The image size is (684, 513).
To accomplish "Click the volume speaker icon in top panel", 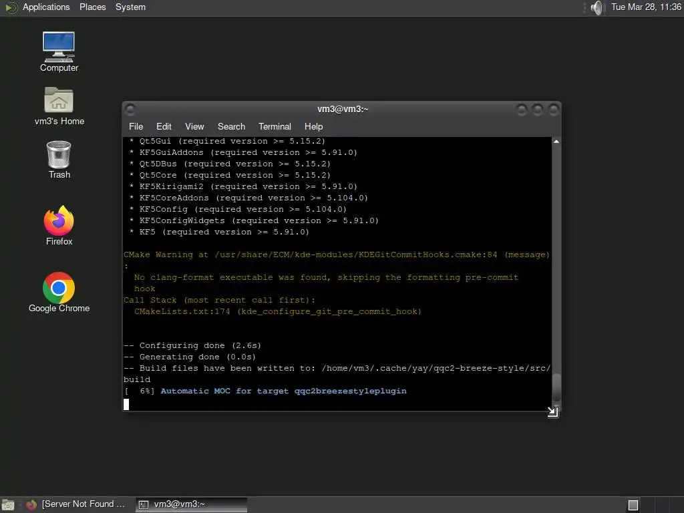I will [596, 7].
